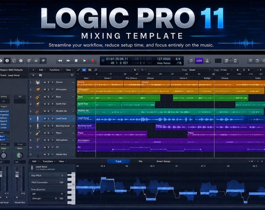265x210 pixels.
Task: Record-enable the Synth Pad track
Action: click(x=52, y=104)
